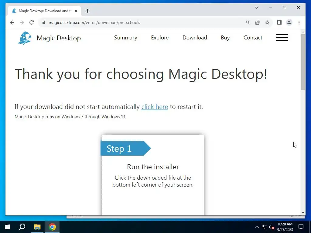Click the Step 1 banner

click(x=125, y=148)
